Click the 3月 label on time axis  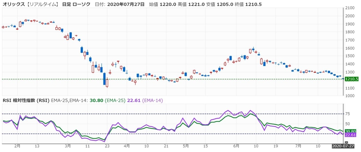pyautogui.click(x=68, y=146)
